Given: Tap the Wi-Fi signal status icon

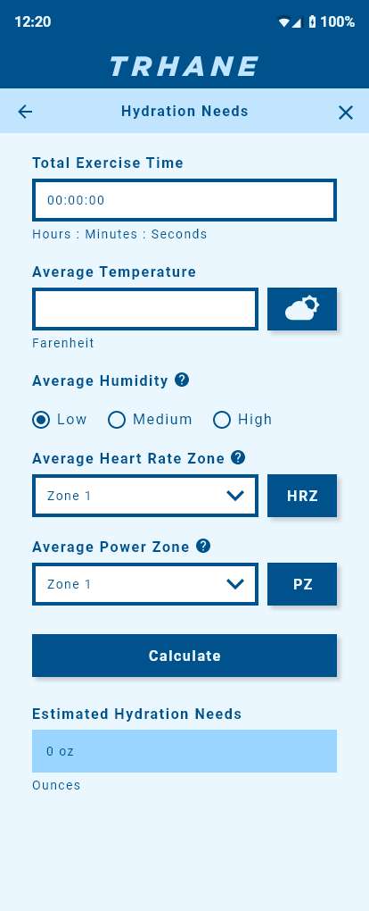Looking at the screenshot, I should click(x=283, y=22).
